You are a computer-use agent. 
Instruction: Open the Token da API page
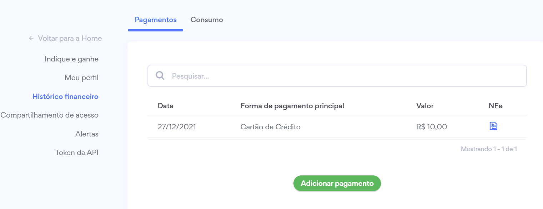pyautogui.click(x=76, y=153)
